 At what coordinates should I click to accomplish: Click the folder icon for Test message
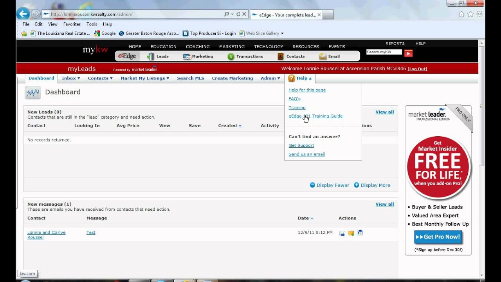coord(351,233)
